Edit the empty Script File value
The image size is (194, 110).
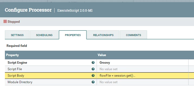[142, 69]
